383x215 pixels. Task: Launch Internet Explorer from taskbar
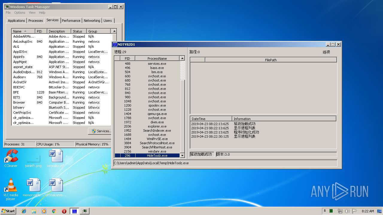24,211
